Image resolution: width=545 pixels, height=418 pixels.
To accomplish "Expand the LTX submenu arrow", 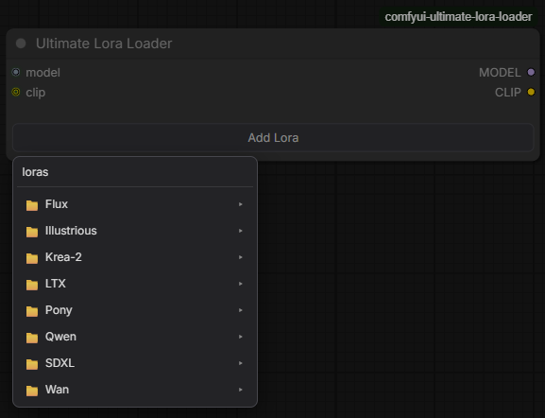I will 241,284.
